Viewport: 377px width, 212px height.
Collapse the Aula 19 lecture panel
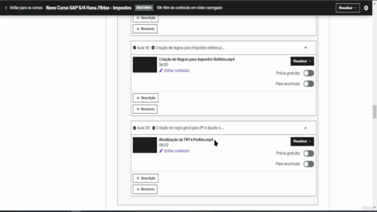306,48
